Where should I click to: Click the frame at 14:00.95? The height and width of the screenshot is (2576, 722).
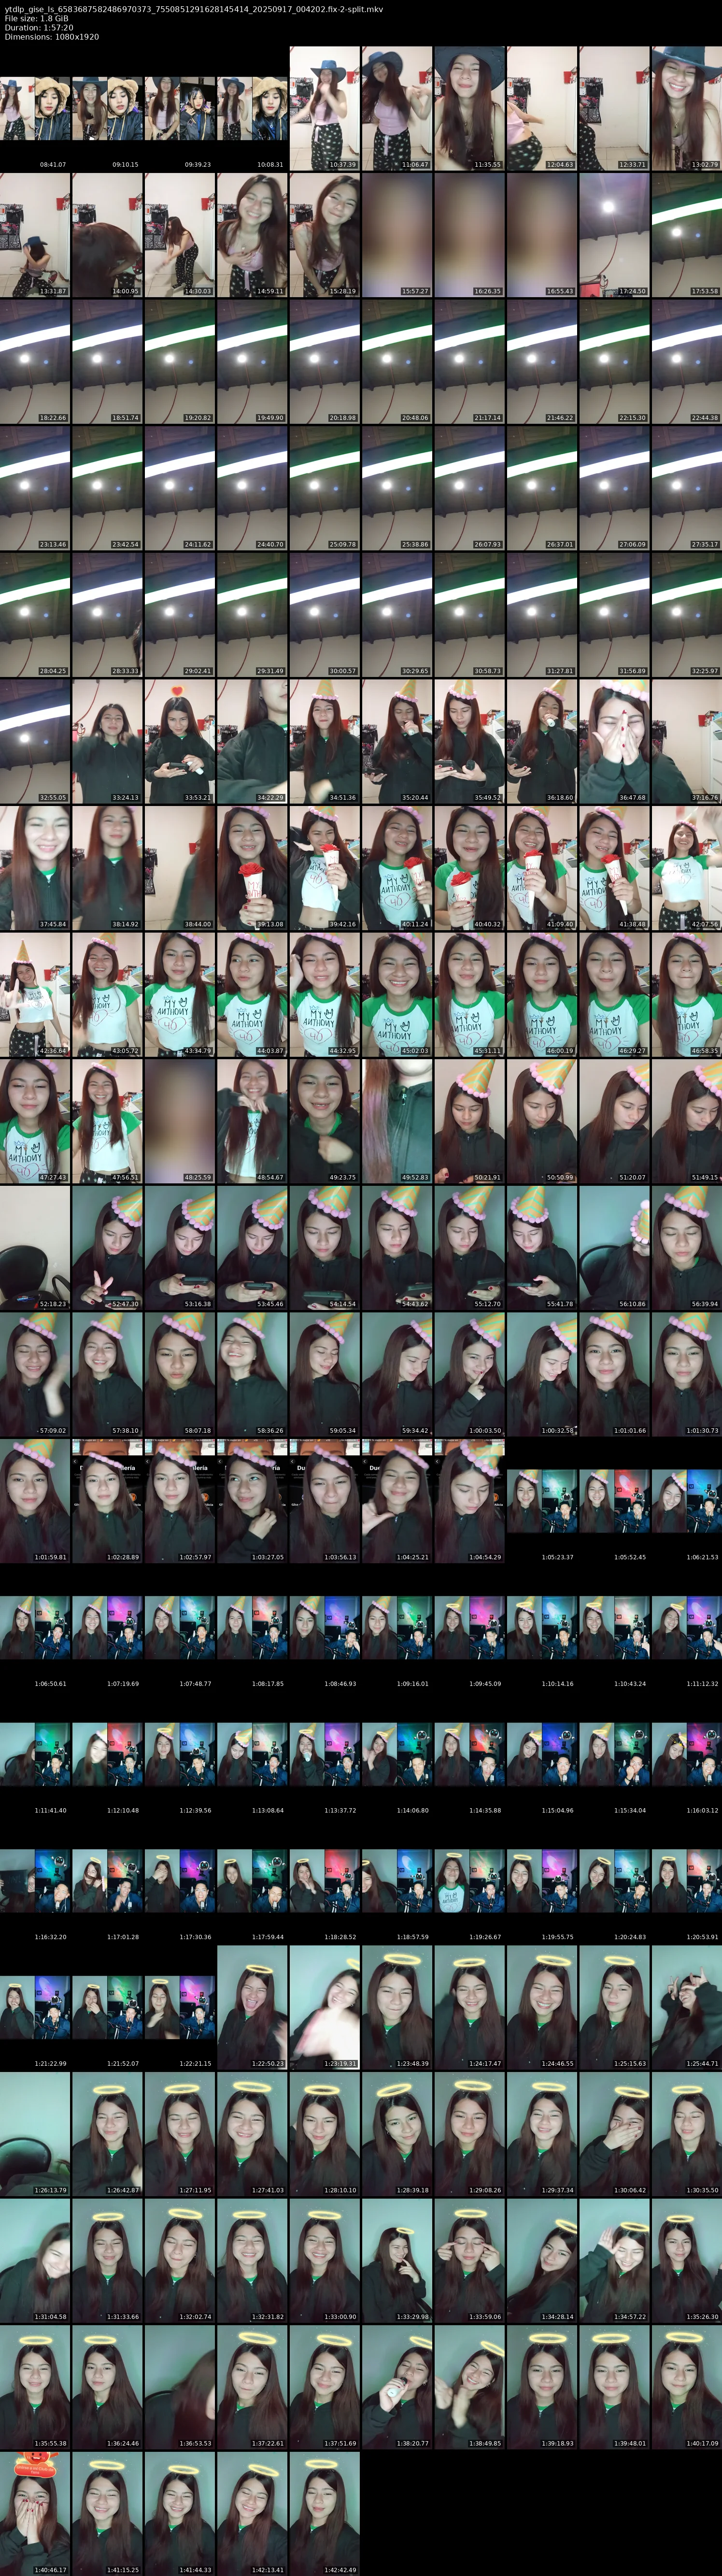[x=107, y=235]
